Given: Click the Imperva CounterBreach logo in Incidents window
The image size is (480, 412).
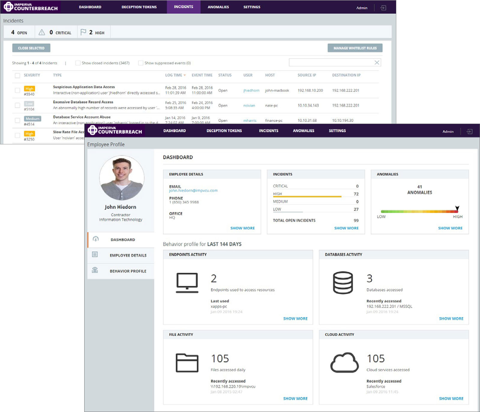Looking at the screenshot, I should 31,7.
